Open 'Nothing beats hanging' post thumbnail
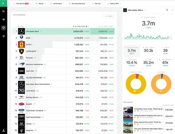175x134 pixels. (x=128, y=116)
